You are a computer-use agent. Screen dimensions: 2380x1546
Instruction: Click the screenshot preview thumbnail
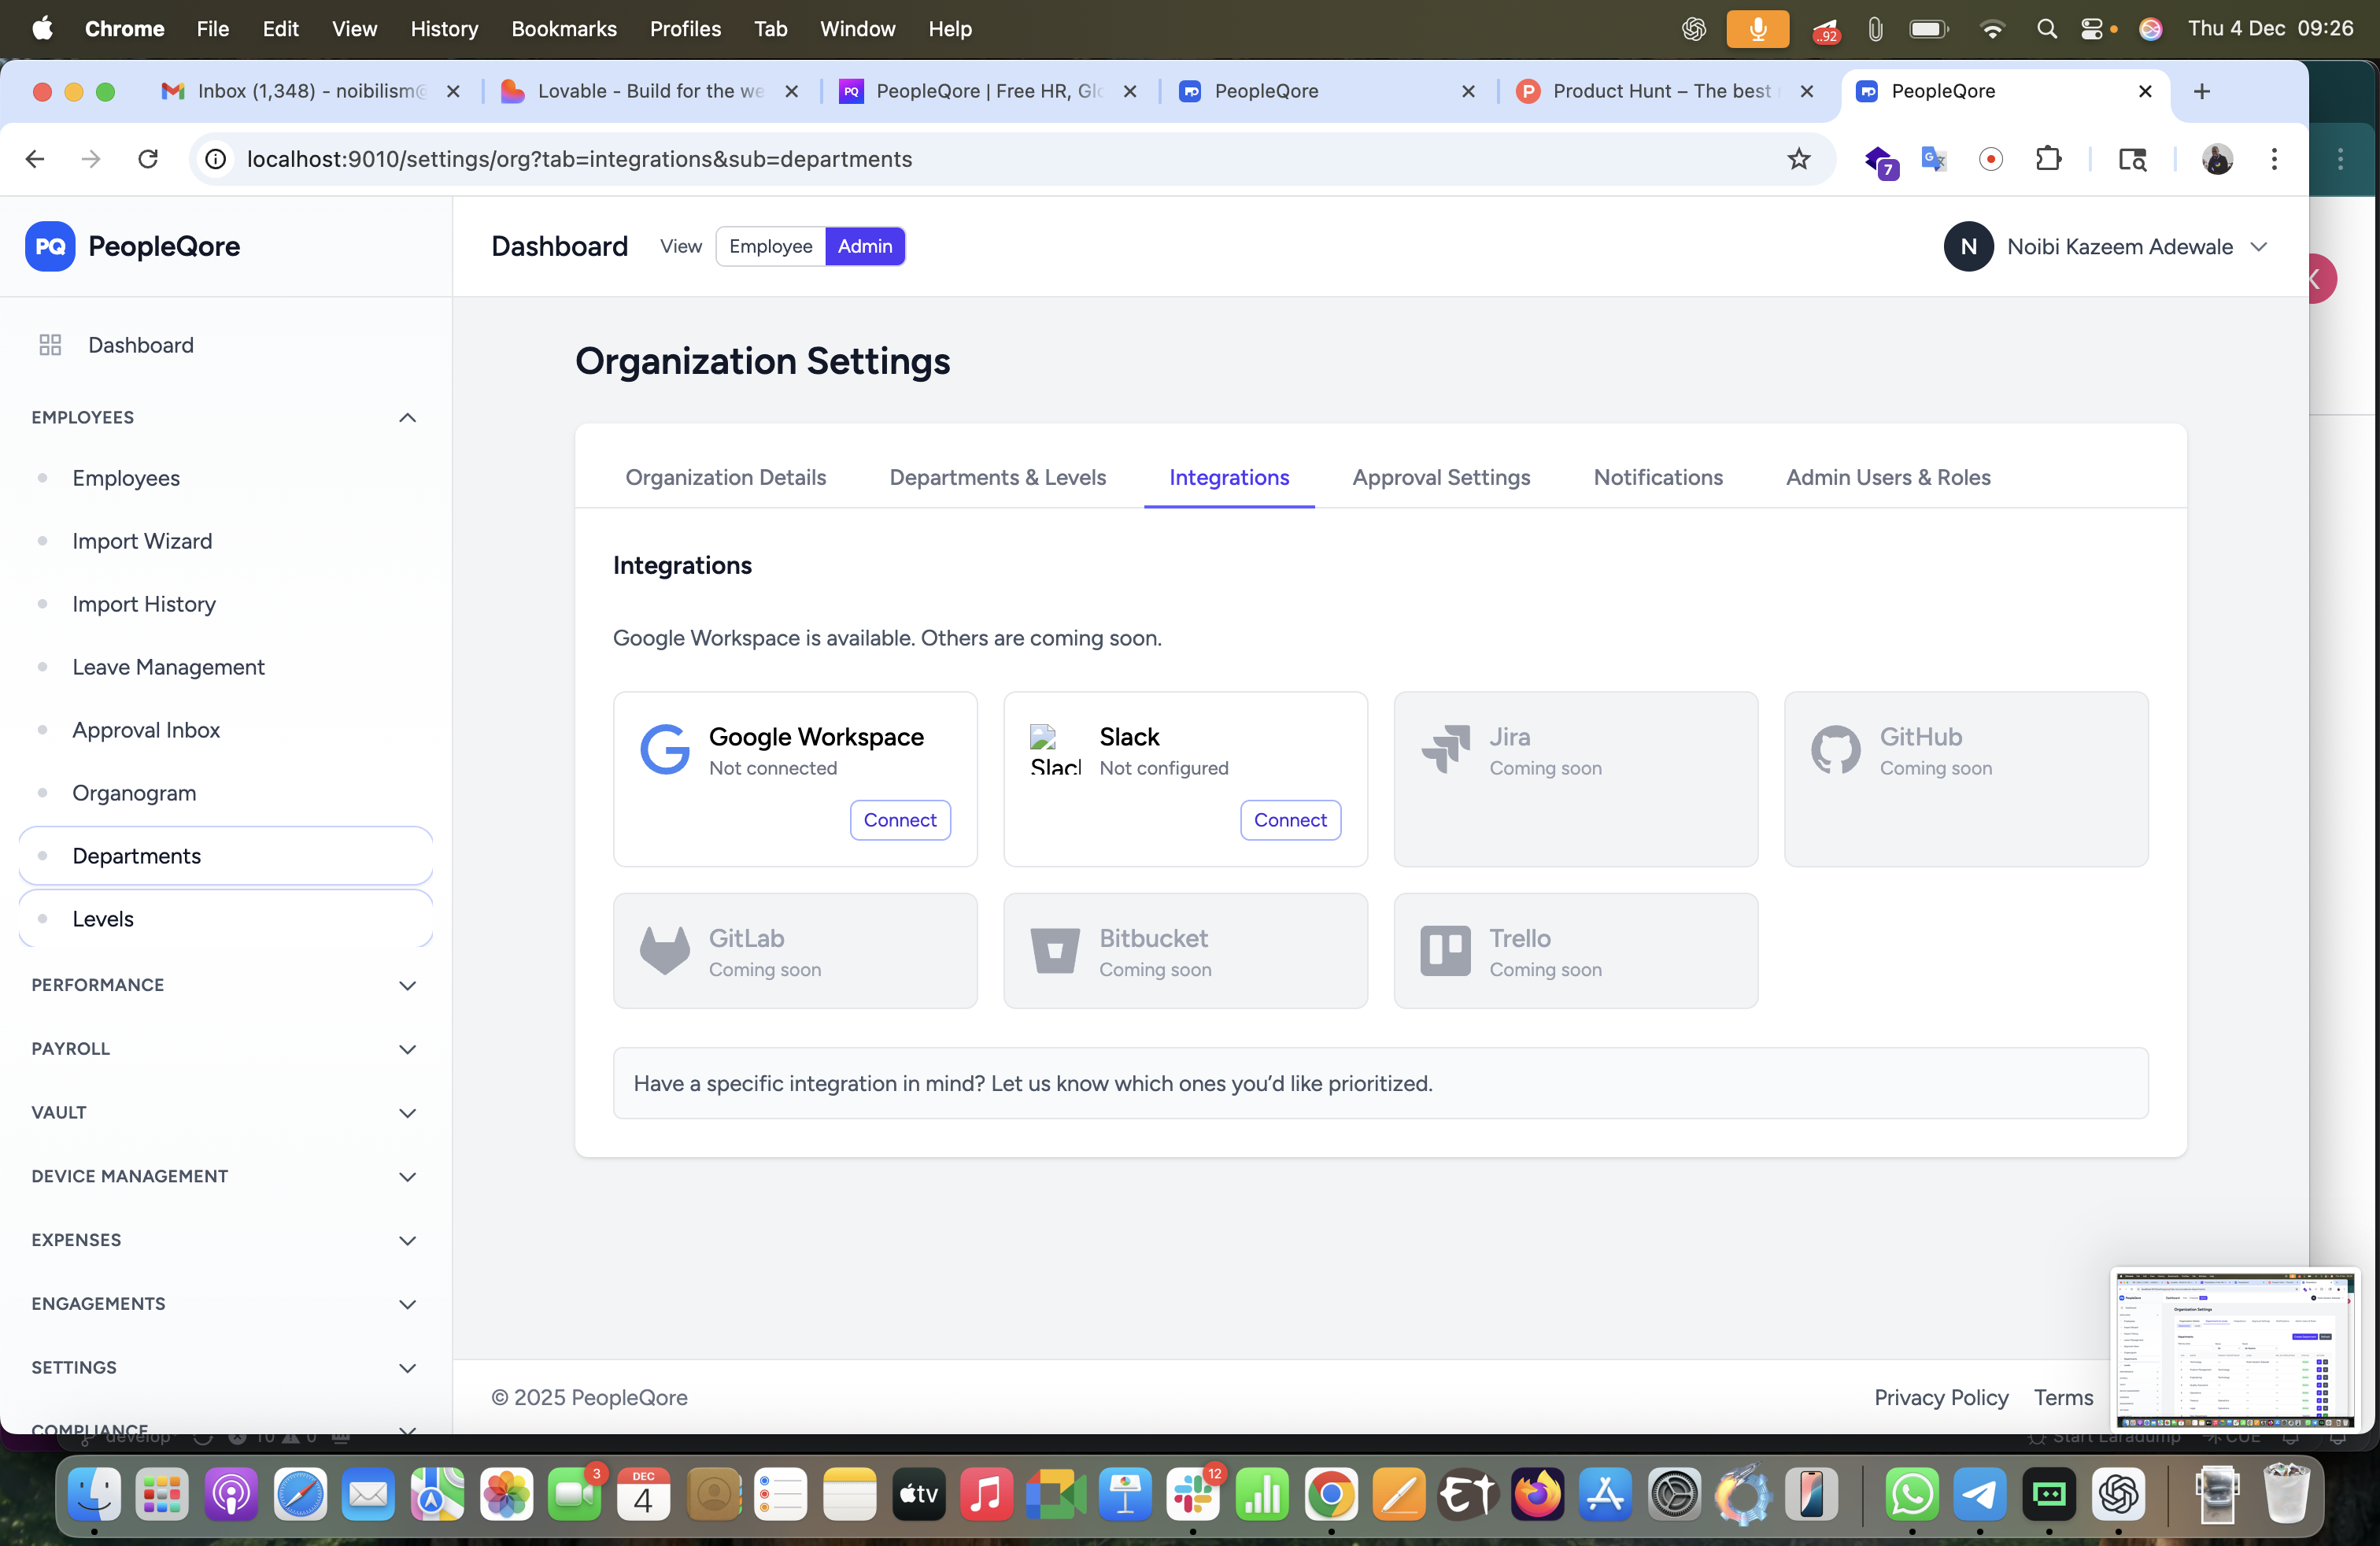(2235, 1350)
